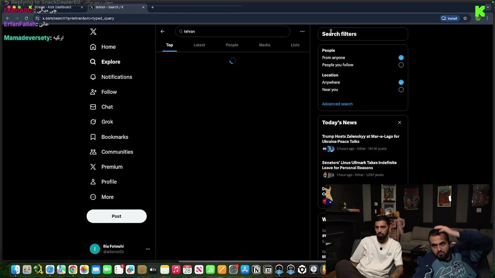The width and height of the screenshot is (495, 278).
Task: Select the Anywhere location radio option
Action: 401,82
